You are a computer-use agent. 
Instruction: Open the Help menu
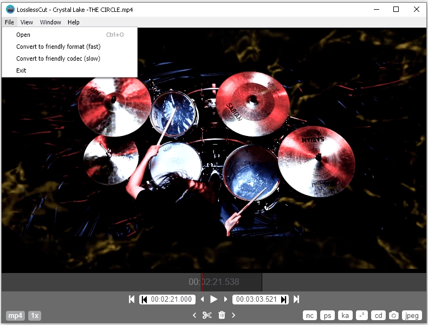click(x=74, y=22)
